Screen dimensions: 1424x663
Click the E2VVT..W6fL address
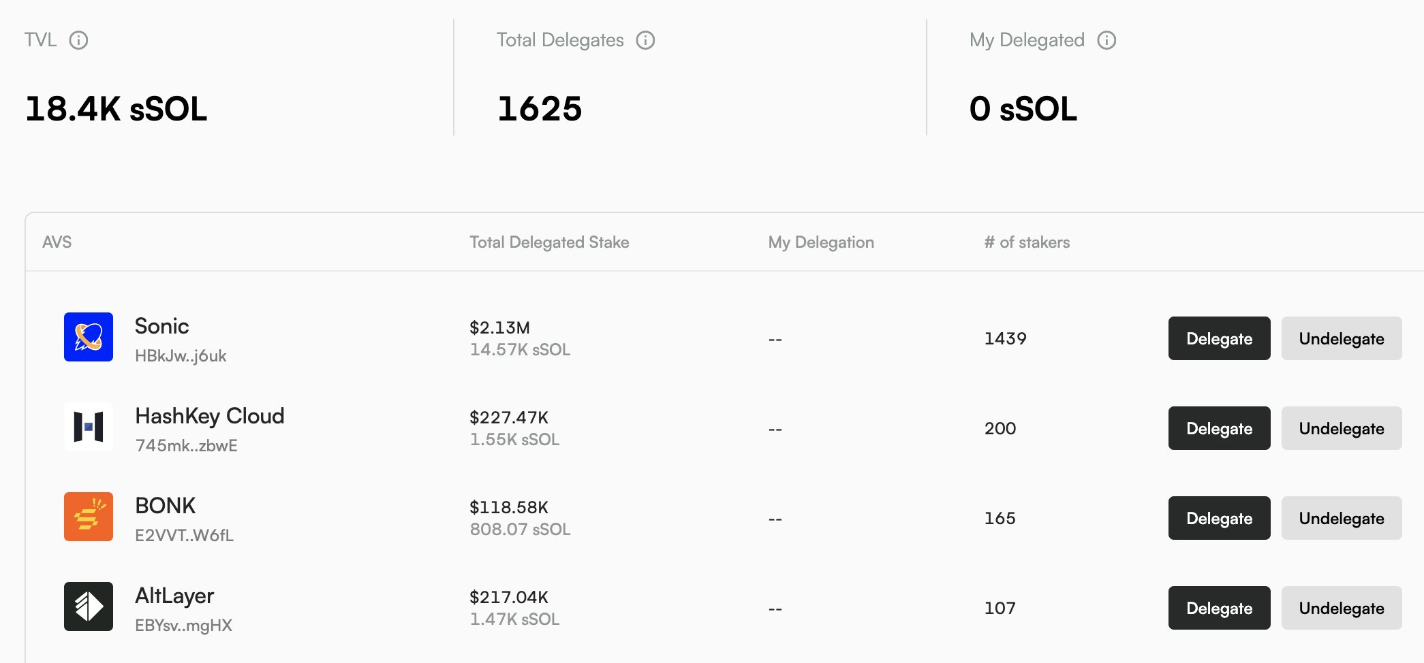[184, 536]
